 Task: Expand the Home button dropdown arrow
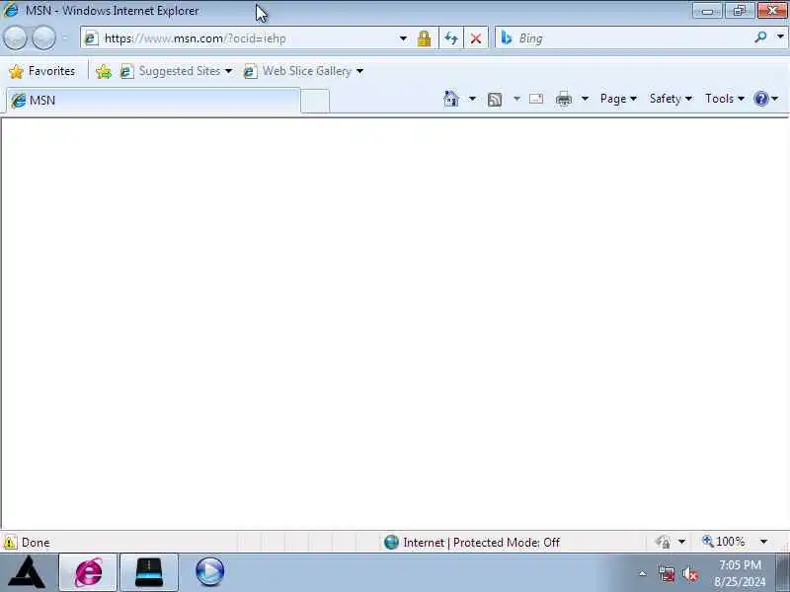pos(472,99)
